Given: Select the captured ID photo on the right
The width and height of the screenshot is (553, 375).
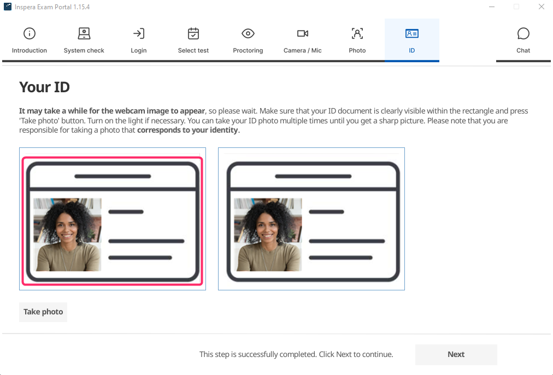Looking at the screenshot, I should coord(311,219).
